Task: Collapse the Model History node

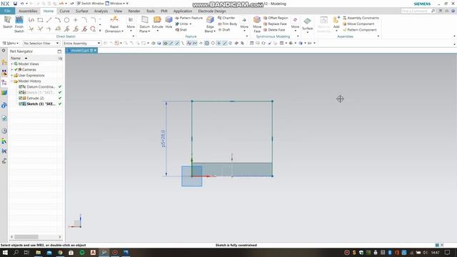Action: tap(12, 81)
